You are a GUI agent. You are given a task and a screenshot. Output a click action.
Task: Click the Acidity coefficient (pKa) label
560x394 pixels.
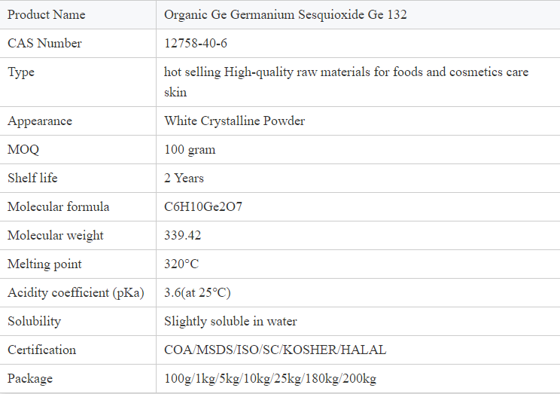pyautogui.click(x=75, y=292)
